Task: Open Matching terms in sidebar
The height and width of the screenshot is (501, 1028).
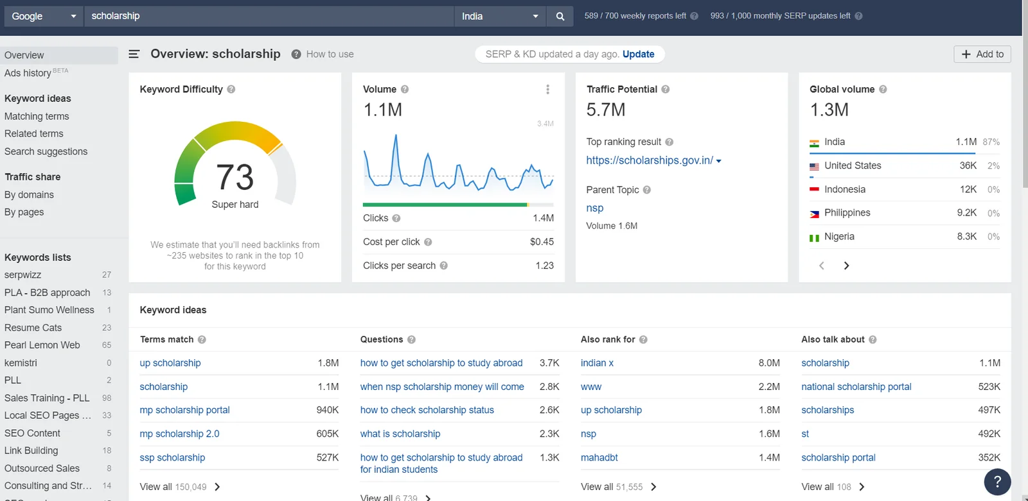Action: point(37,116)
